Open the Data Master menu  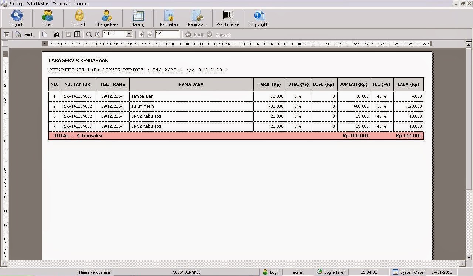[37, 4]
